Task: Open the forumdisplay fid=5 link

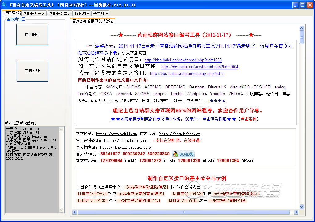Action: [x=187, y=74]
